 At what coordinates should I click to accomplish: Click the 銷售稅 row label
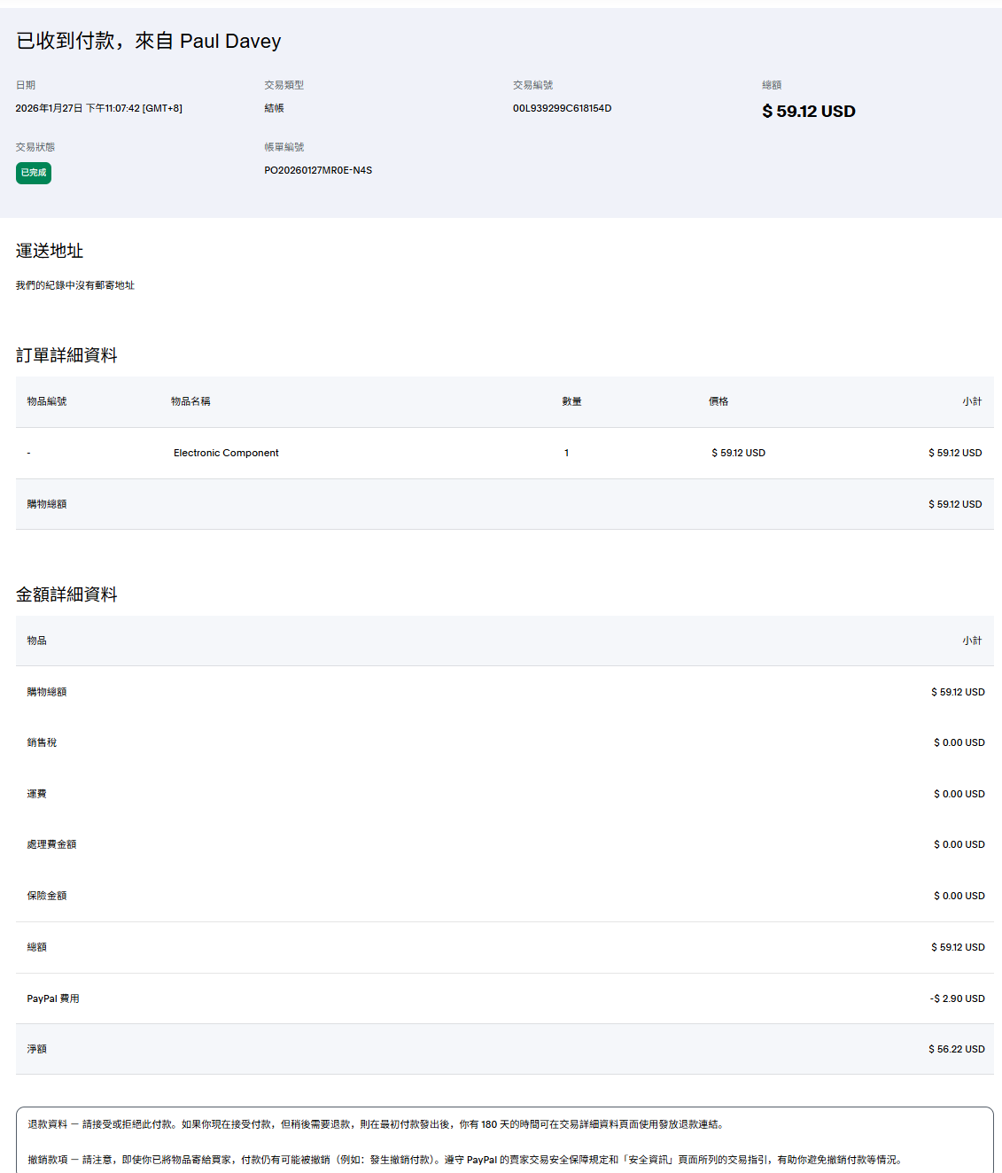pyautogui.click(x=42, y=742)
